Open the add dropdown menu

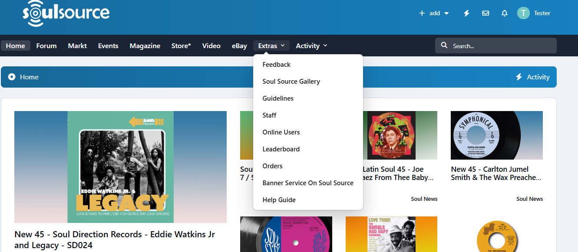point(434,13)
